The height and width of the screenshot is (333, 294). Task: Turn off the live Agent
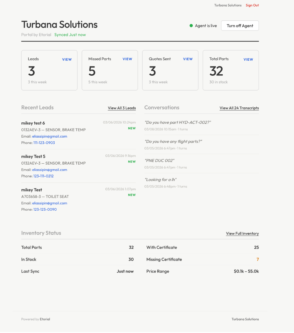(x=240, y=26)
